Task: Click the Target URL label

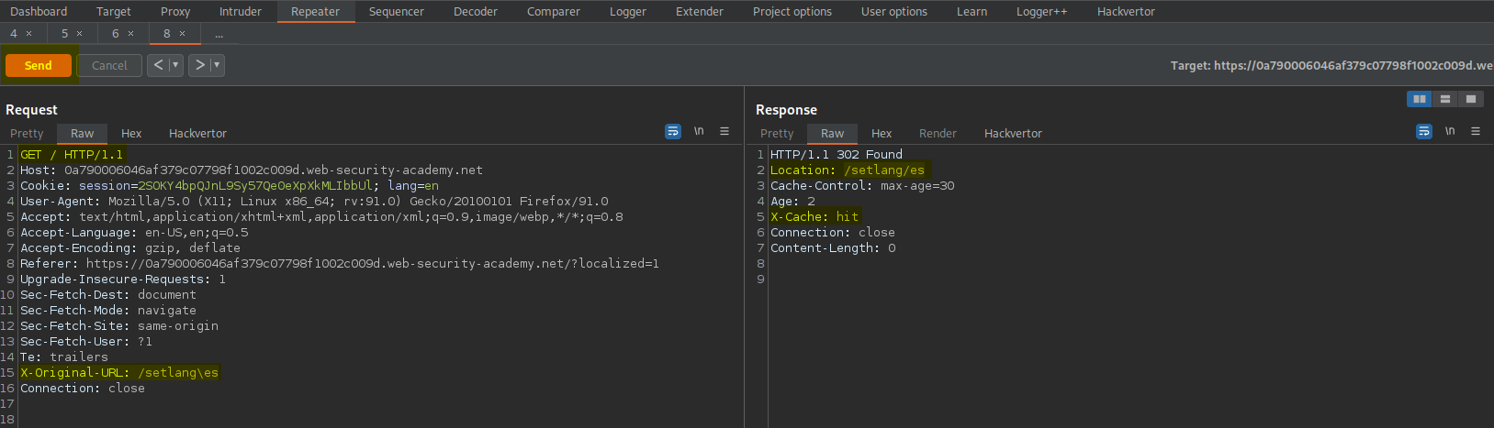Action: click(1331, 65)
